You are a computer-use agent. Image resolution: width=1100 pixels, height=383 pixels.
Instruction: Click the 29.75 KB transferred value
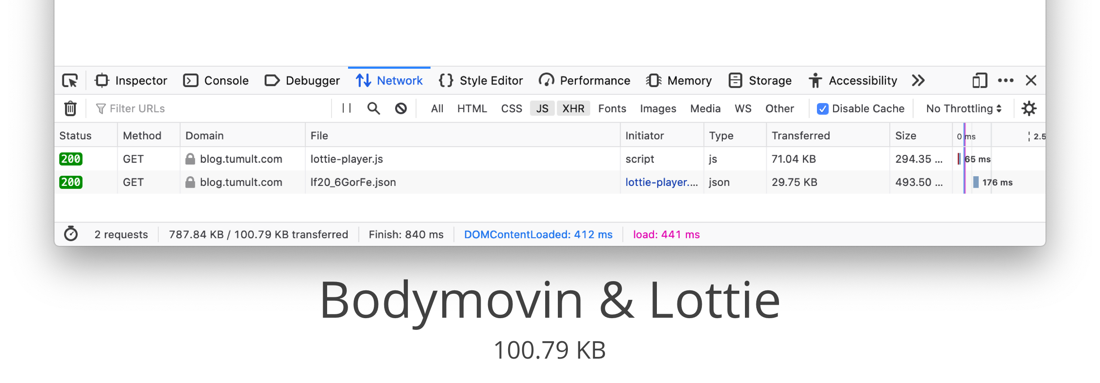[x=794, y=182]
